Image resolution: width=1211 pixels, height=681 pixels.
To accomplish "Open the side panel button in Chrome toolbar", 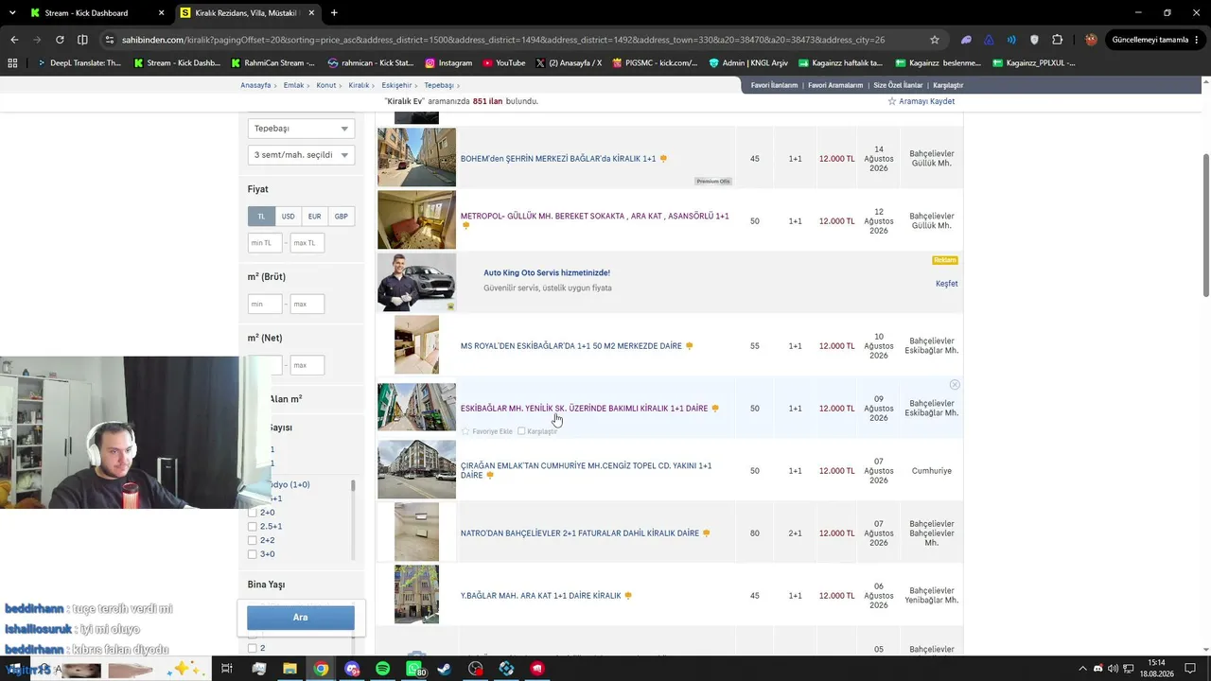I will [x=82, y=40].
